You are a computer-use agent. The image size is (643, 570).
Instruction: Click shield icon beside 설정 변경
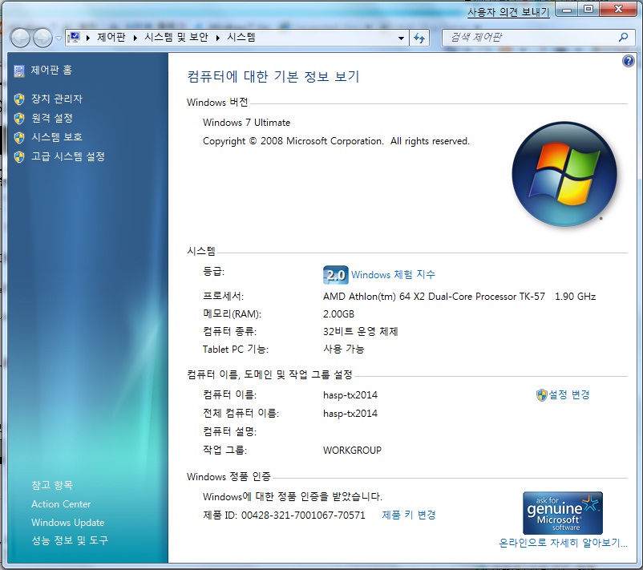[x=542, y=395]
